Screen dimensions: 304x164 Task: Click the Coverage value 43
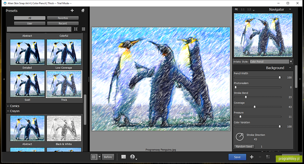point(290,107)
